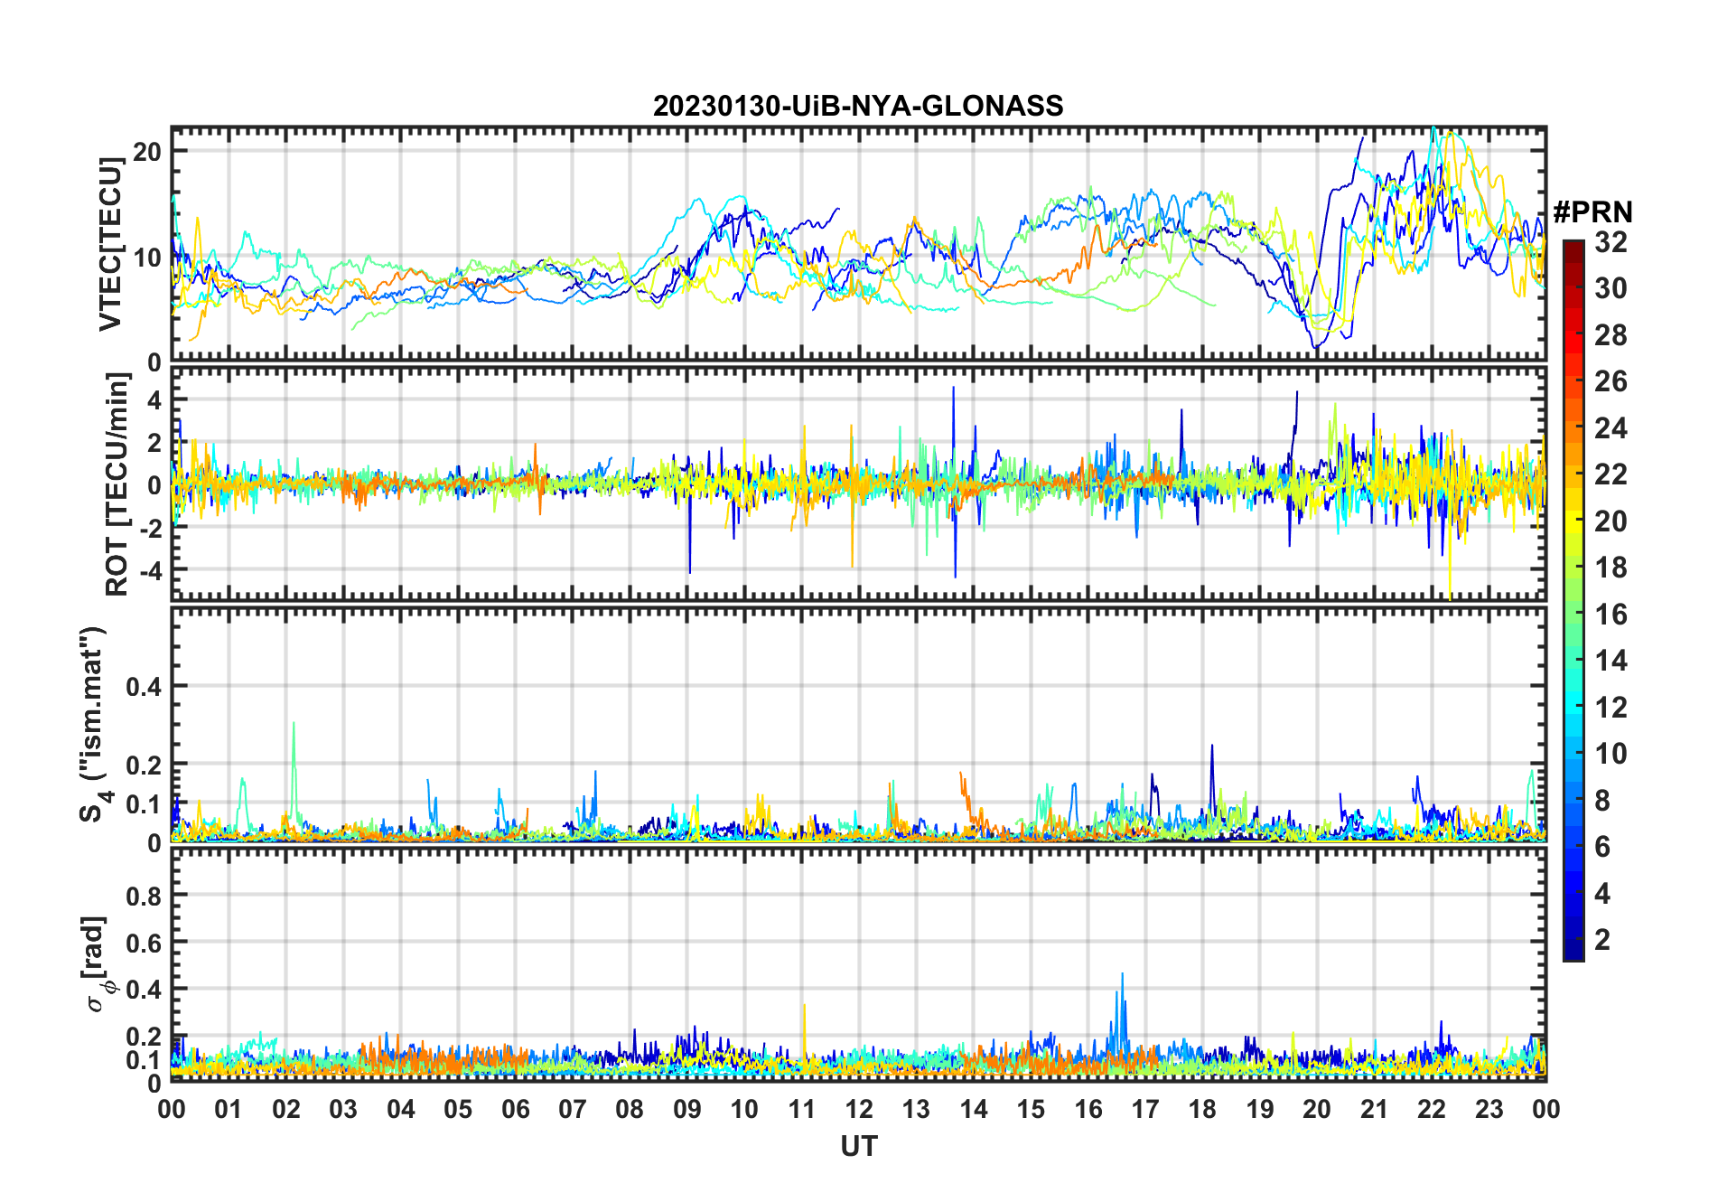Click colorbar tick label 12

(x=1611, y=708)
